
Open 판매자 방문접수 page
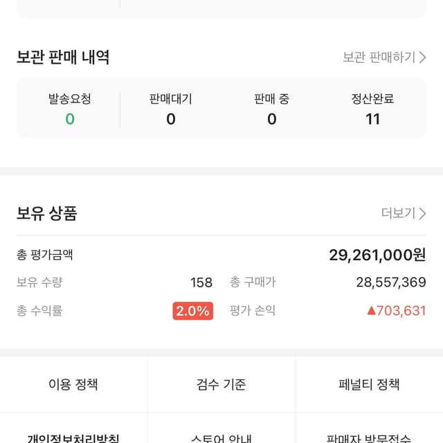tap(370, 437)
